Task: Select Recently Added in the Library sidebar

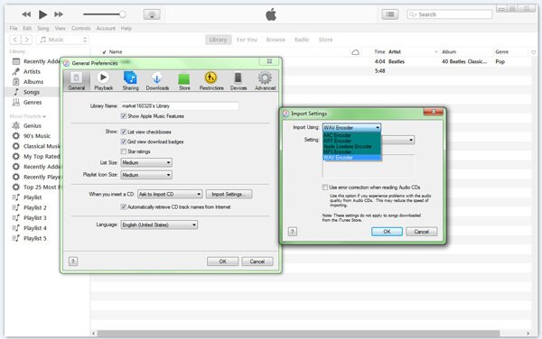Action: [x=36, y=61]
